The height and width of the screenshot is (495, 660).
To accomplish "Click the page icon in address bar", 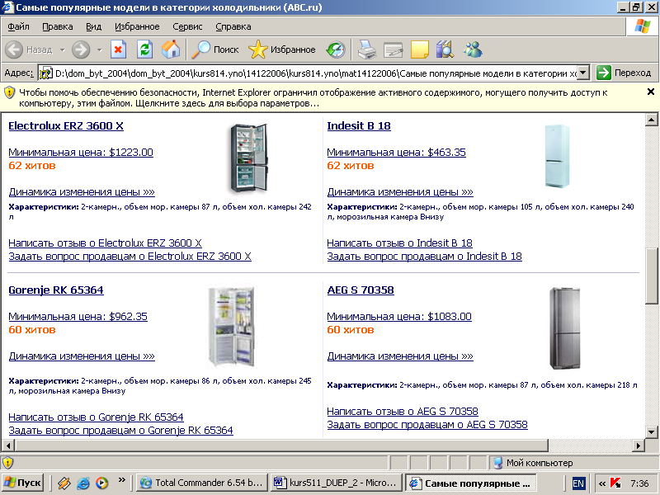I will coord(45,73).
